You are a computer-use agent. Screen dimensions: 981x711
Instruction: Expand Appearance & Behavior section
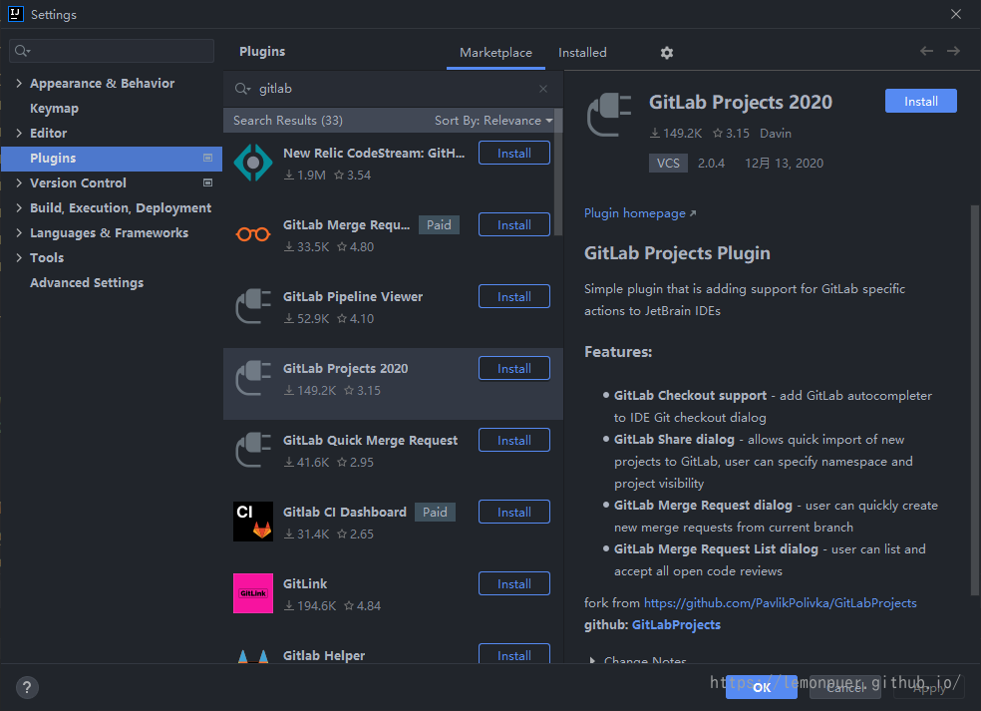click(19, 83)
